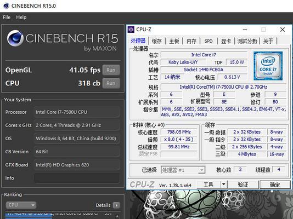Click the 工艺 value 14 纳米

pyautogui.click(x=172, y=77)
